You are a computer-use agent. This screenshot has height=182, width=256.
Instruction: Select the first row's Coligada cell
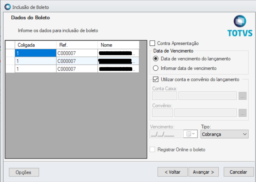[x=35, y=53]
